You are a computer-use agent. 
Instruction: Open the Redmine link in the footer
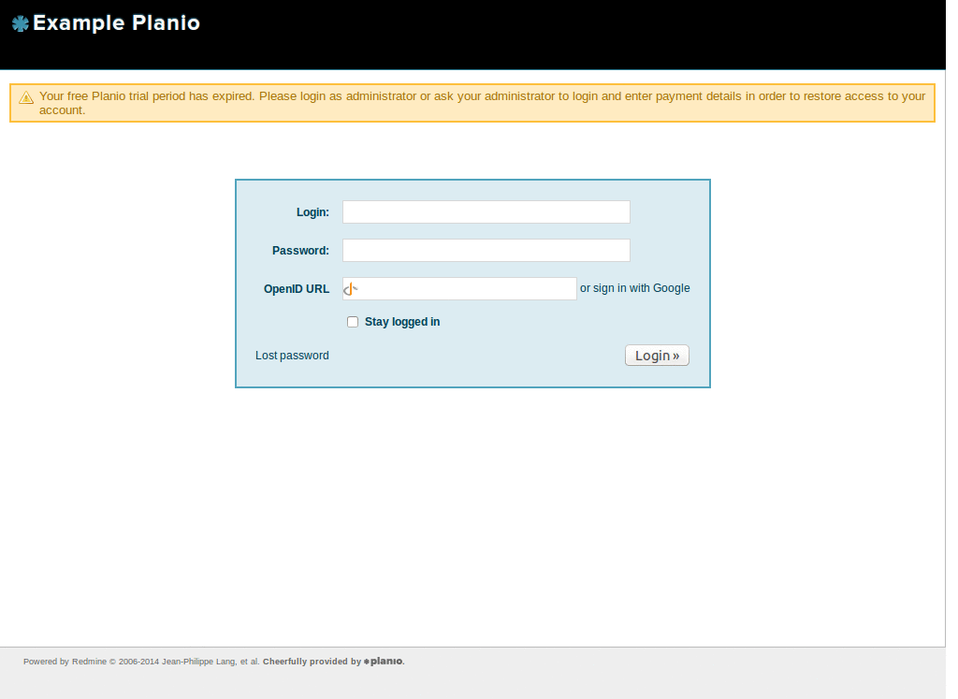89,662
